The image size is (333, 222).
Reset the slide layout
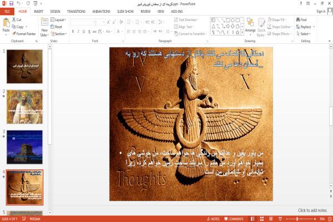56,27
